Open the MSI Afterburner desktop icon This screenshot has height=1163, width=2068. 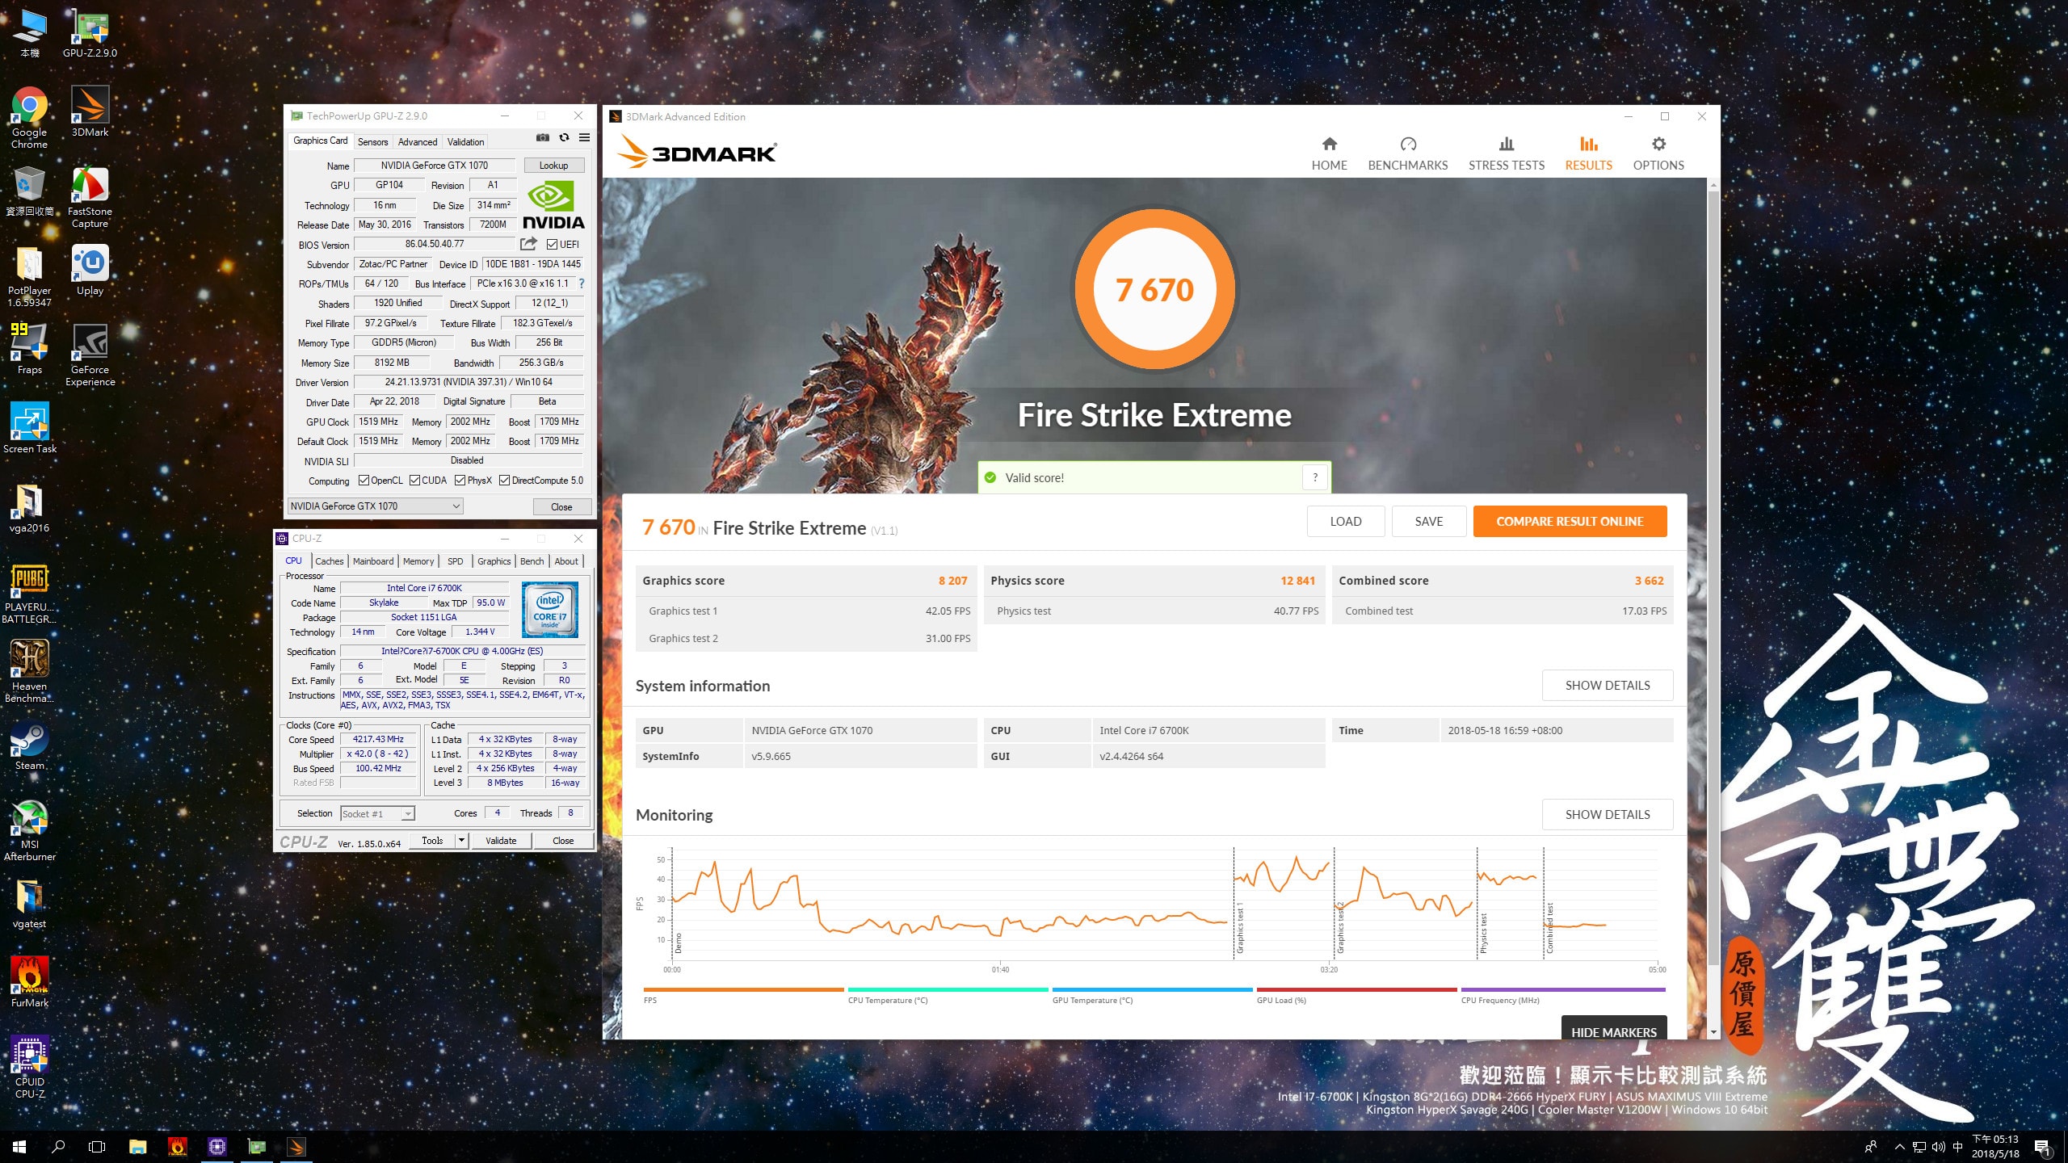[x=29, y=830]
